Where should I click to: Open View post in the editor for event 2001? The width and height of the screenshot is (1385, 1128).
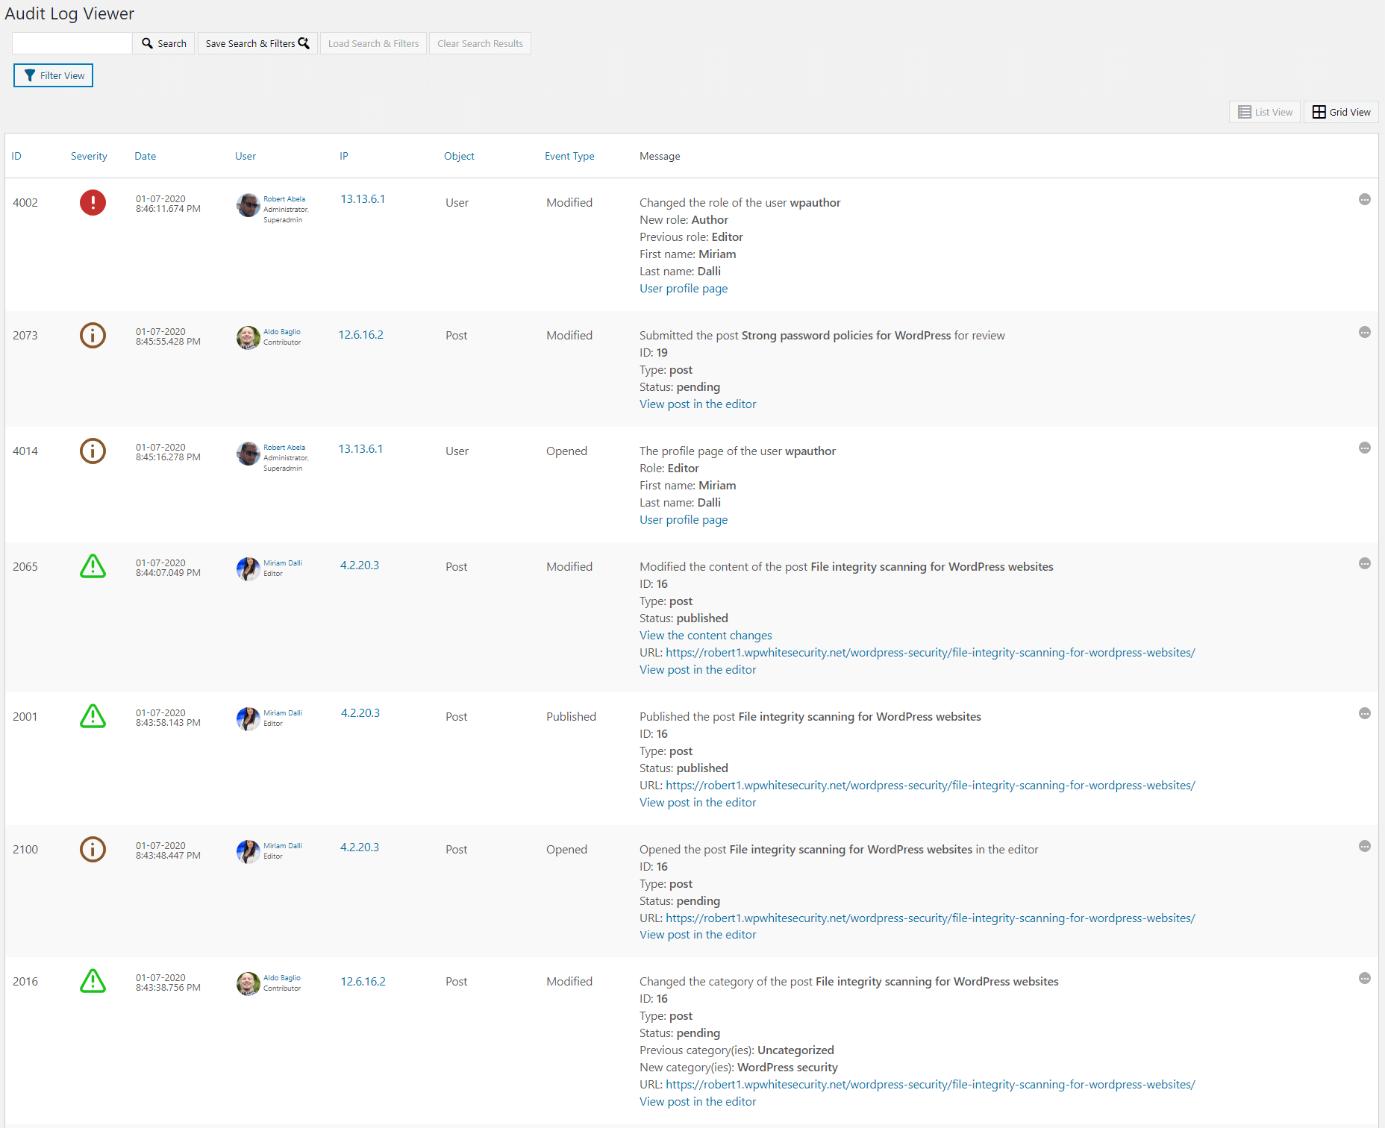point(698,802)
